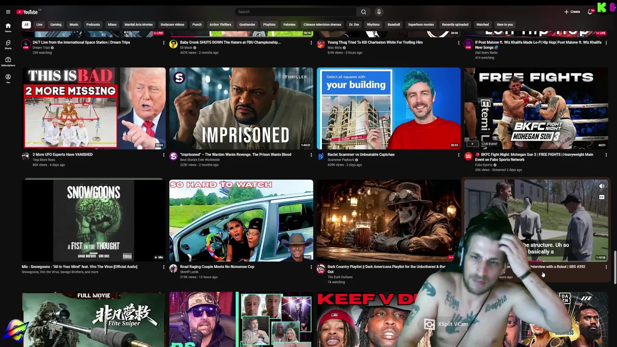Open more options for Imprisoned video
Image resolution: width=617 pixels, height=347 pixels.
311,155
